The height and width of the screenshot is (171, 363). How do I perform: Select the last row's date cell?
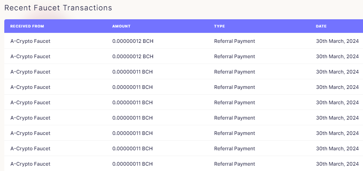[x=337, y=164]
